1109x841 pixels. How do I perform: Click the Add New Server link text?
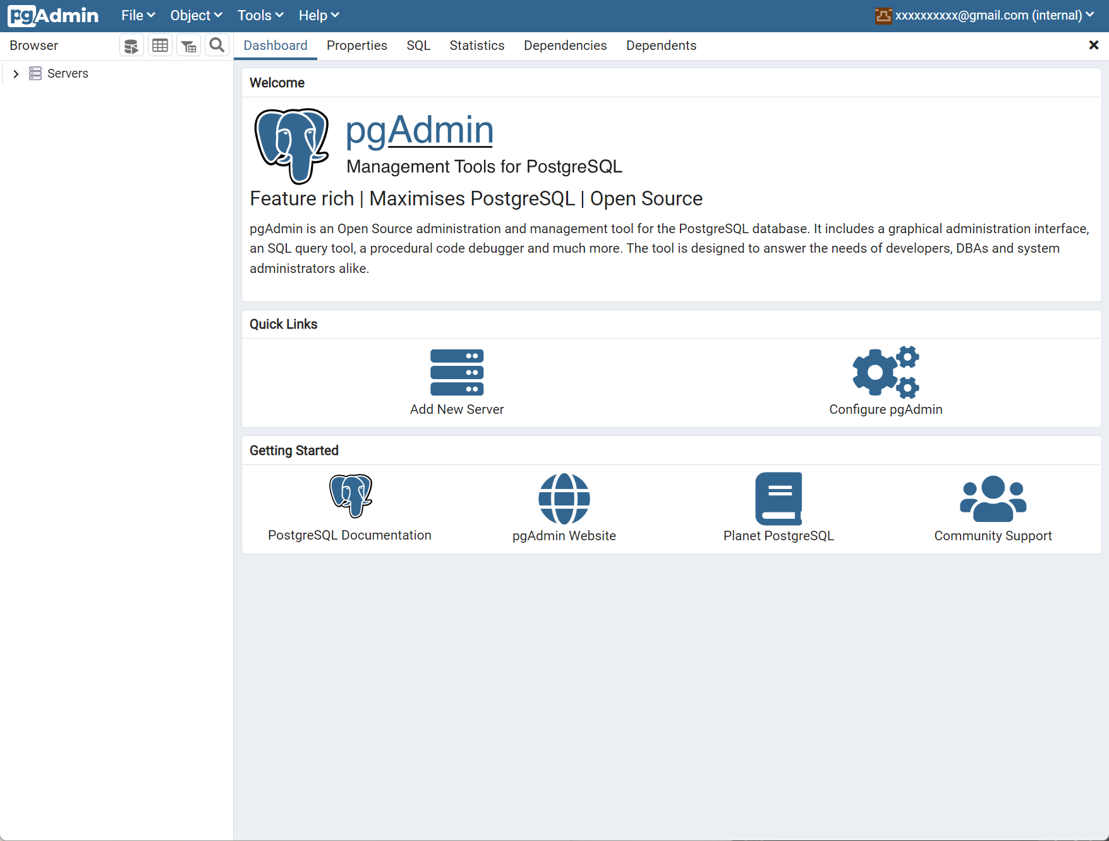[x=457, y=409]
